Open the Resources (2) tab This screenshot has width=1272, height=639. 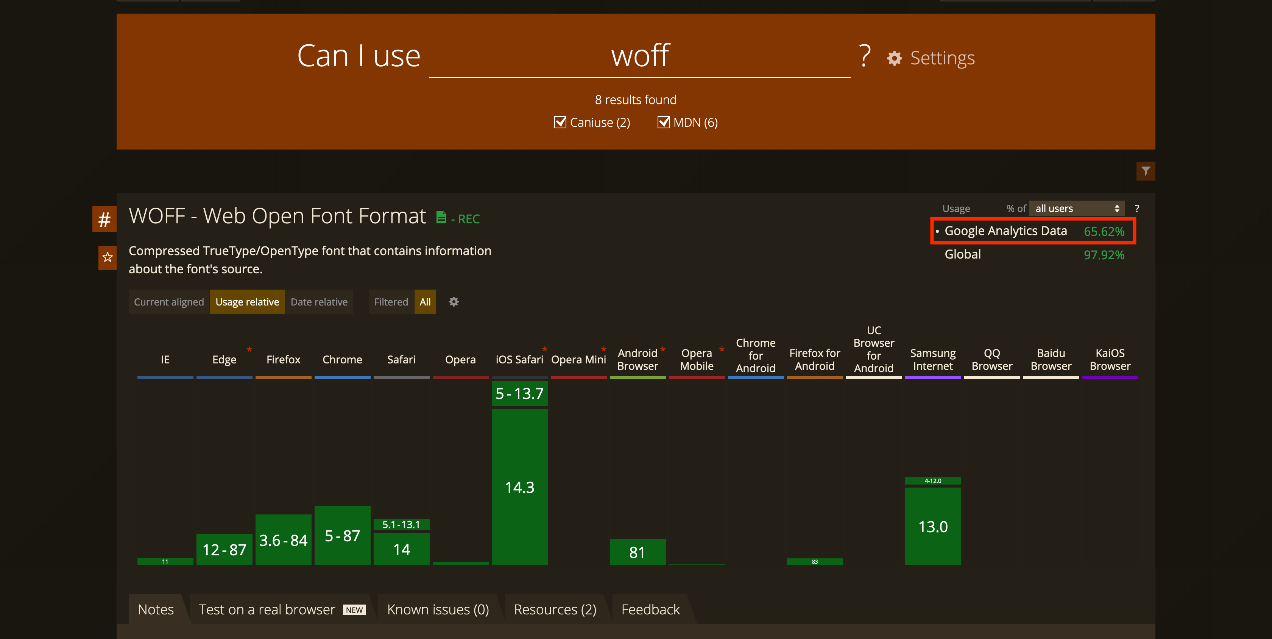[x=555, y=609]
